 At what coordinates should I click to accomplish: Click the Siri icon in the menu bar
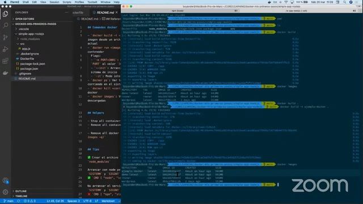coord(351,2)
